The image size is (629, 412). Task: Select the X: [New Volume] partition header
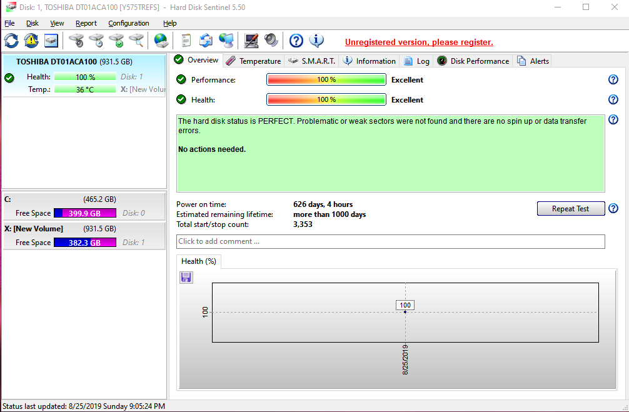84,229
